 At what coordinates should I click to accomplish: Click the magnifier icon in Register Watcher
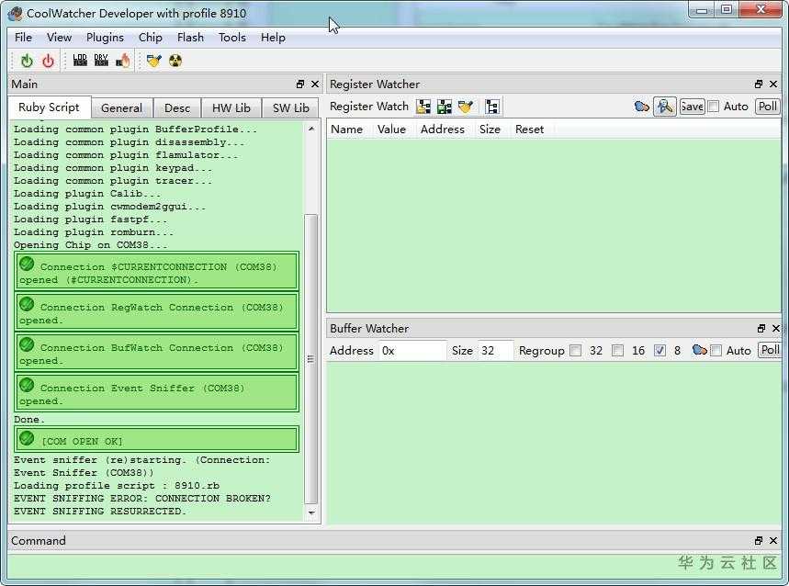coord(665,107)
